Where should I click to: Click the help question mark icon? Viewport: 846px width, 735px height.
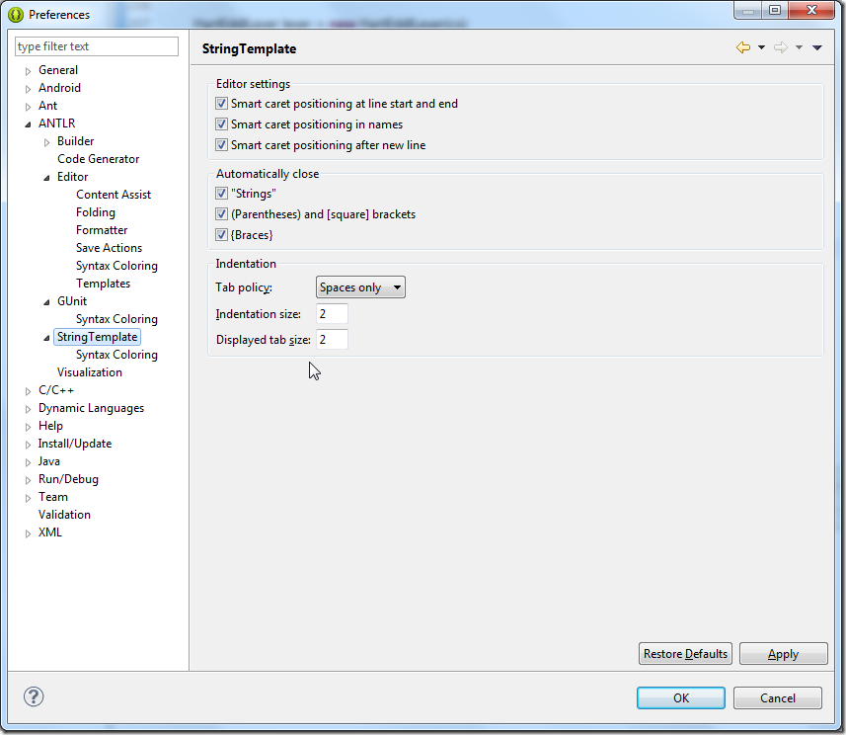[x=34, y=696]
